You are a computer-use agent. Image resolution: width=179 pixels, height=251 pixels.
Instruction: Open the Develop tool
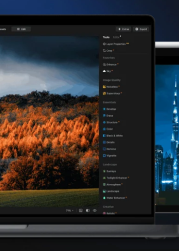point(109,109)
